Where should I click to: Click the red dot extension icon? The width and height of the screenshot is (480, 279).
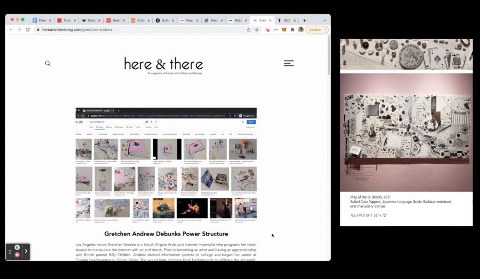[x=267, y=30]
